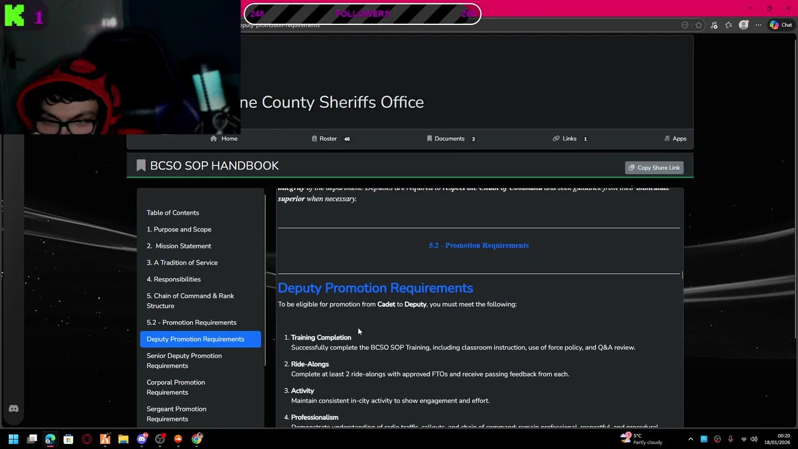Click the Discord icon on the left edge
The image size is (798, 449).
coord(13,408)
